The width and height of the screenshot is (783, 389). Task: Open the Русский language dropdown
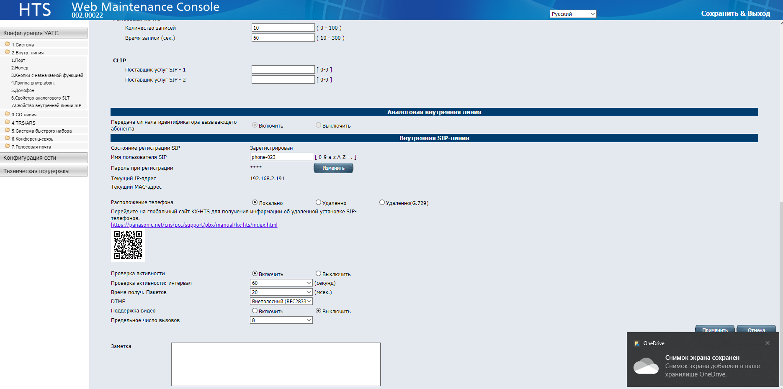(573, 14)
